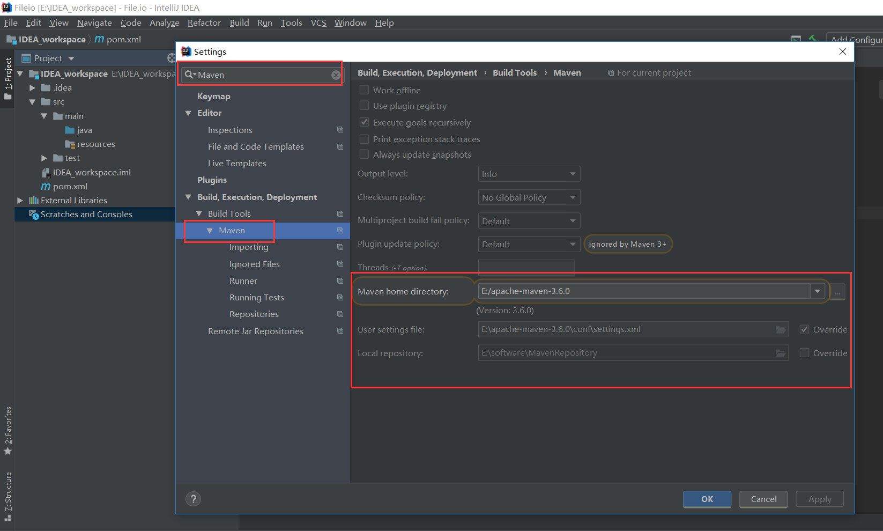Open Maven home directory dropdown arrow
This screenshot has width=883, height=531.
(817, 291)
